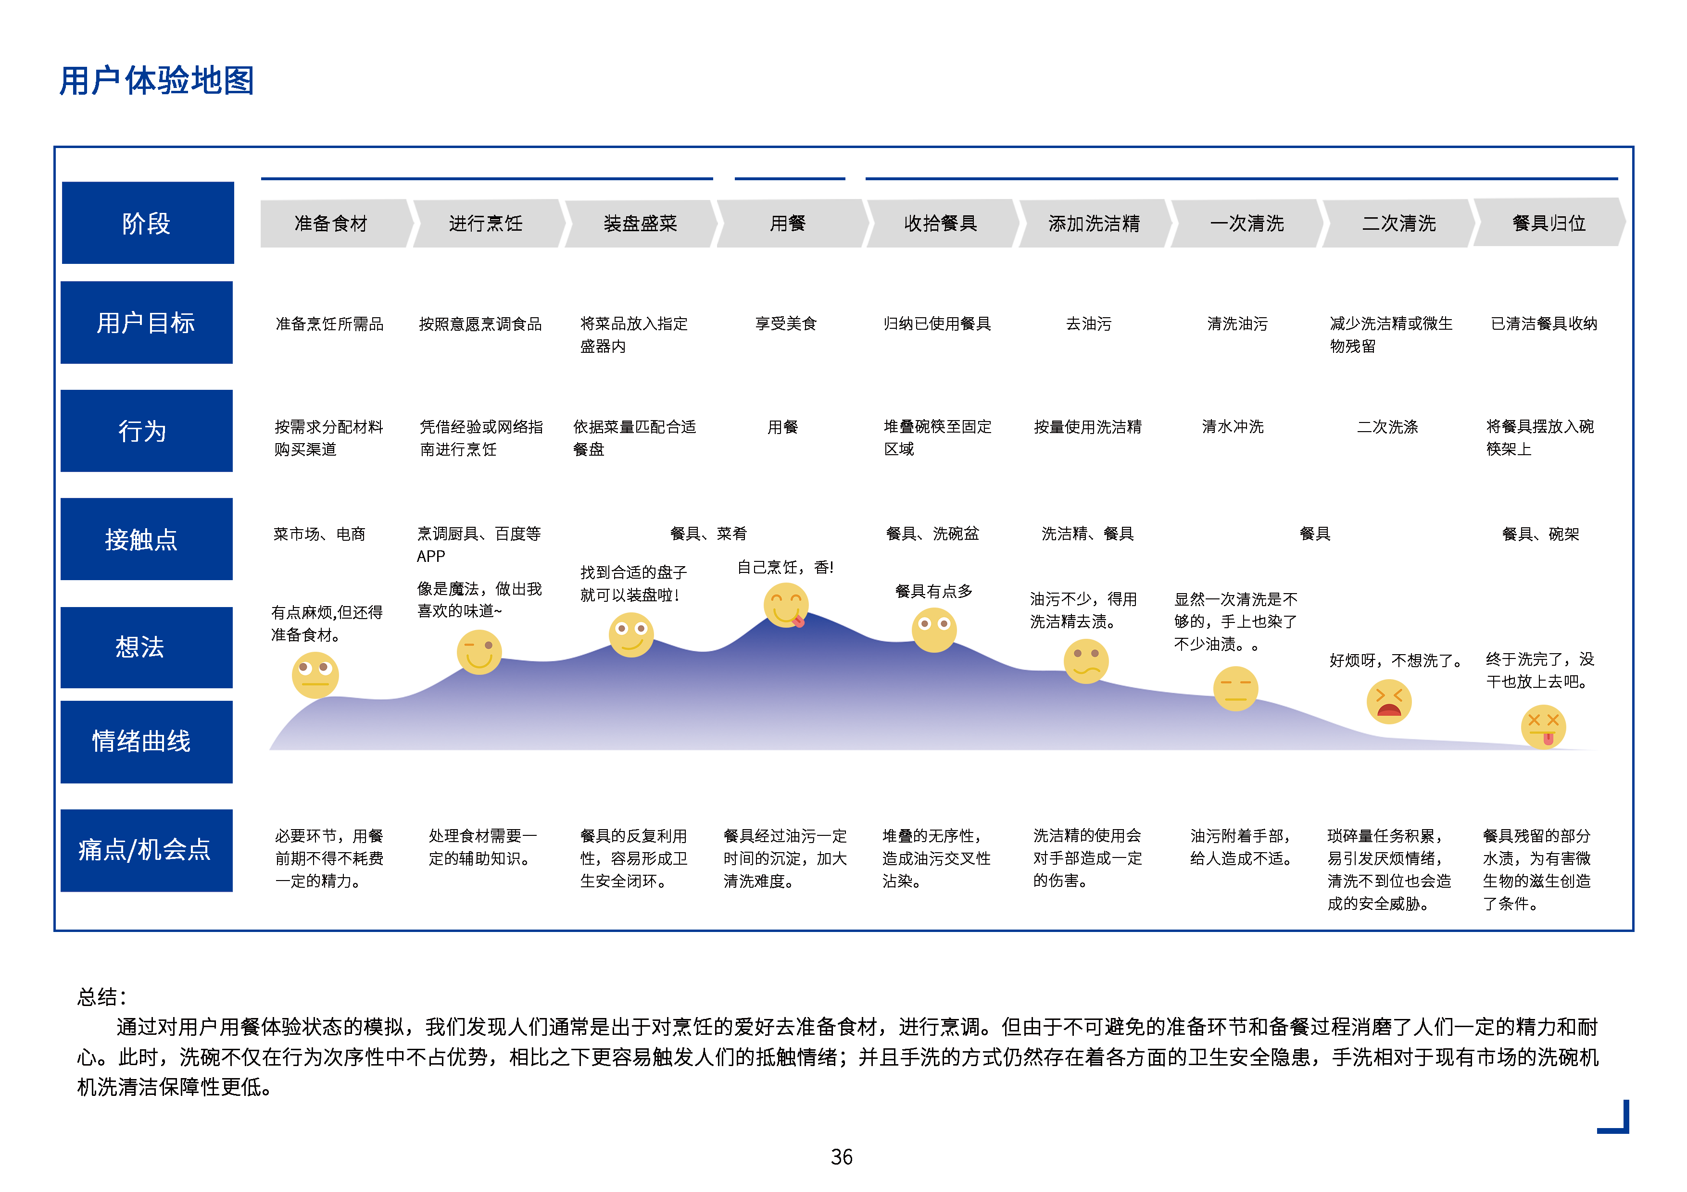Click the blue 用户目标 row header
The height and width of the screenshot is (1192, 1687).
[x=147, y=323]
